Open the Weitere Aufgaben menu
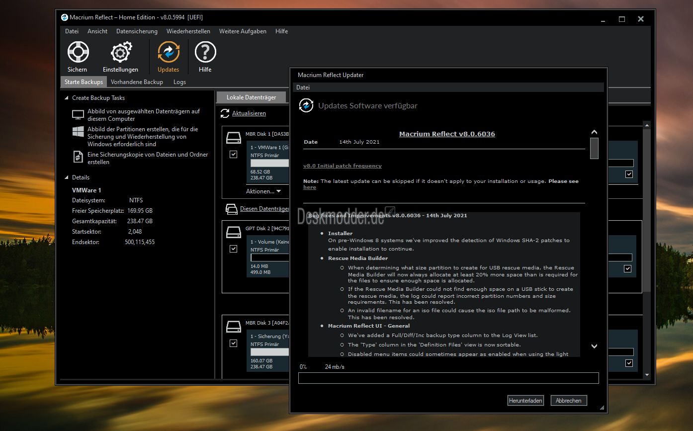The image size is (693, 431). click(x=243, y=31)
